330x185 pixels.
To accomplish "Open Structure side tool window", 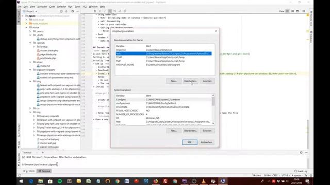I will click(19, 131).
